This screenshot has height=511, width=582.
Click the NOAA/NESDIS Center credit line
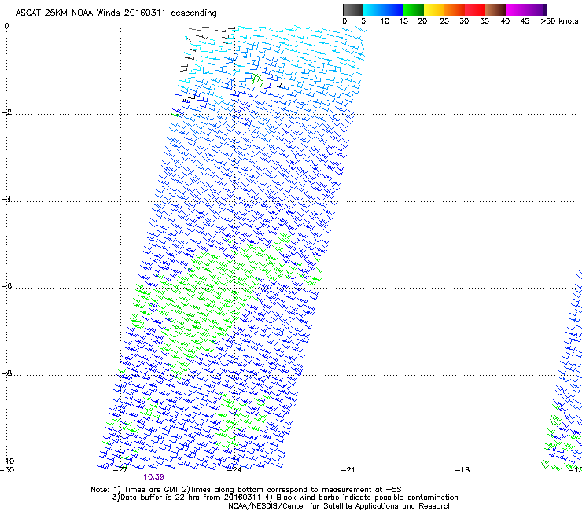[340, 506]
